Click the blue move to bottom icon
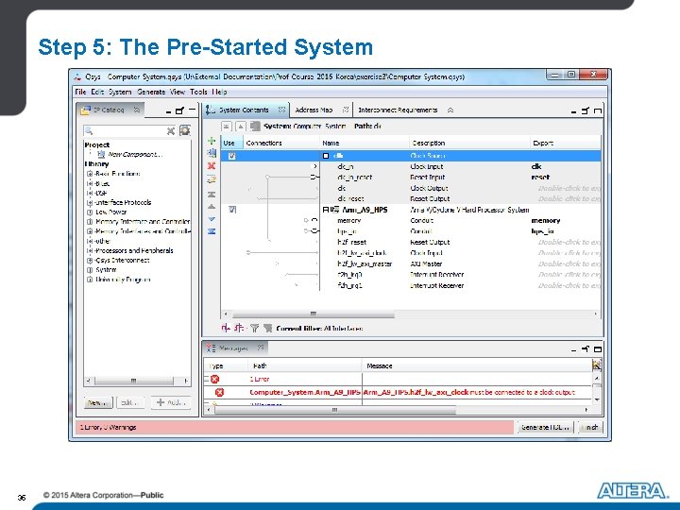Image resolution: width=680 pixels, height=510 pixels. pos(212,231)
